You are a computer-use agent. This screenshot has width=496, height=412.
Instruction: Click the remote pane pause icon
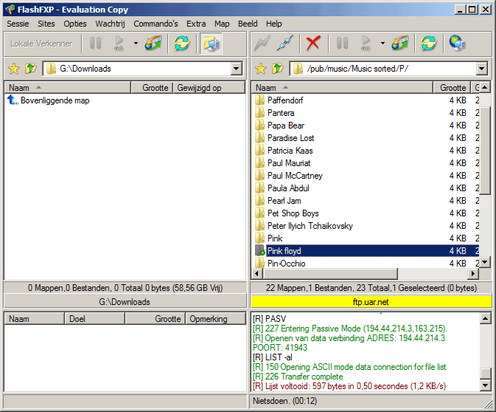342,43
